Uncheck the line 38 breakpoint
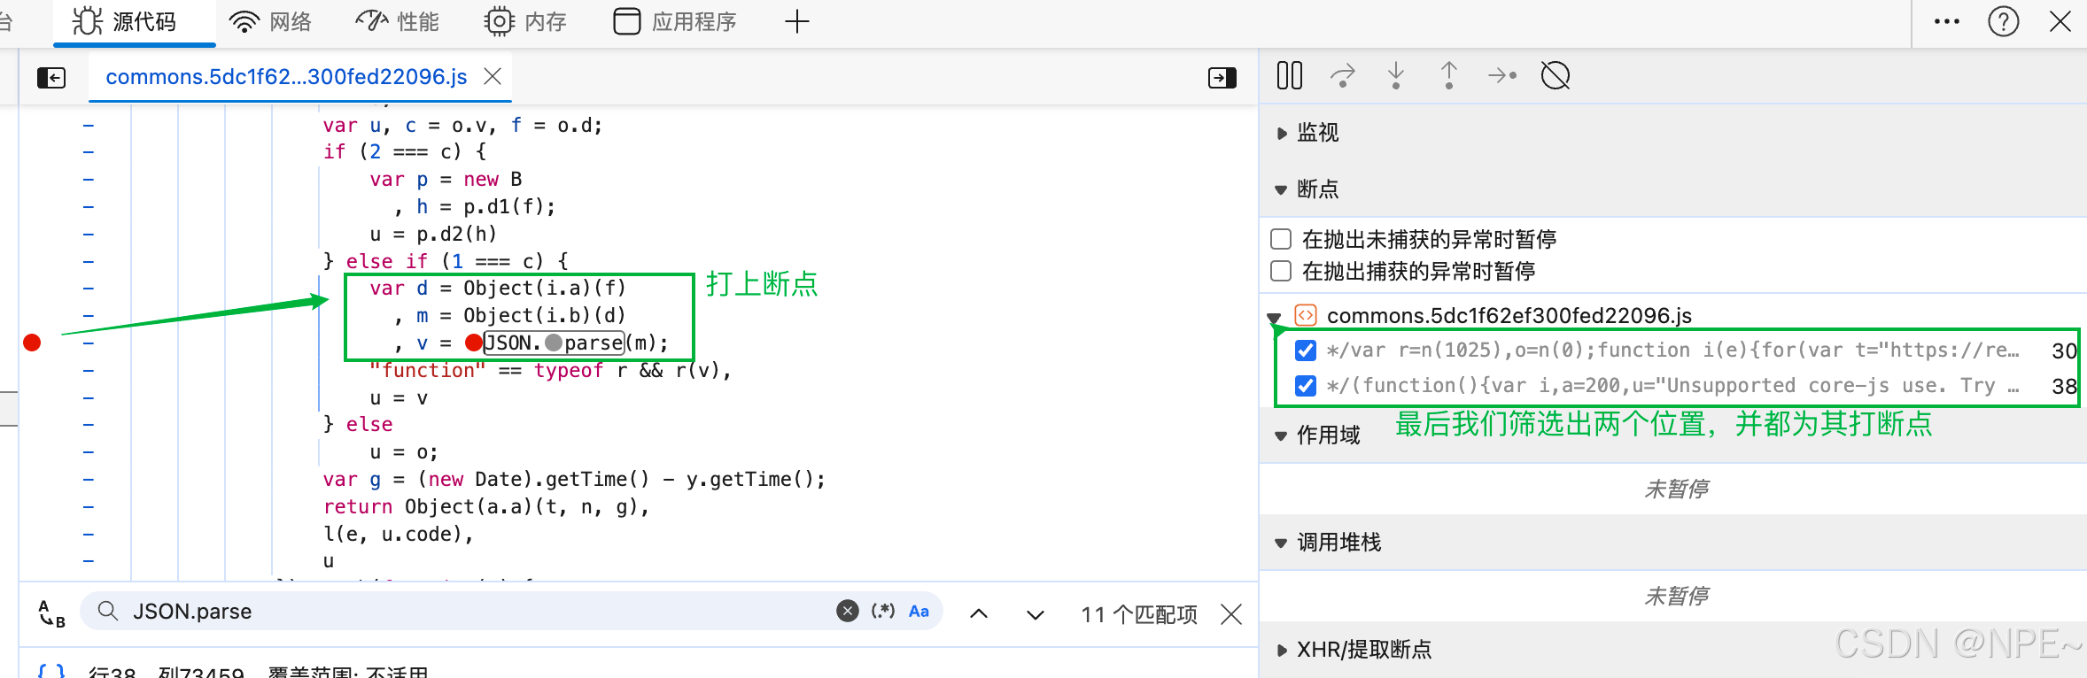This screenshot has height=678, width=2087. point(1306,386)
